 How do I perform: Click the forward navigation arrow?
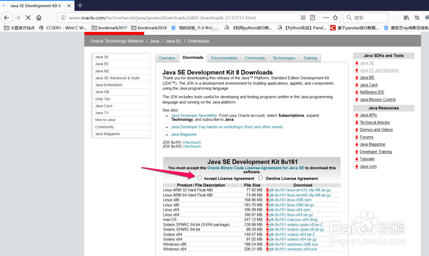[x=18, y=18]
